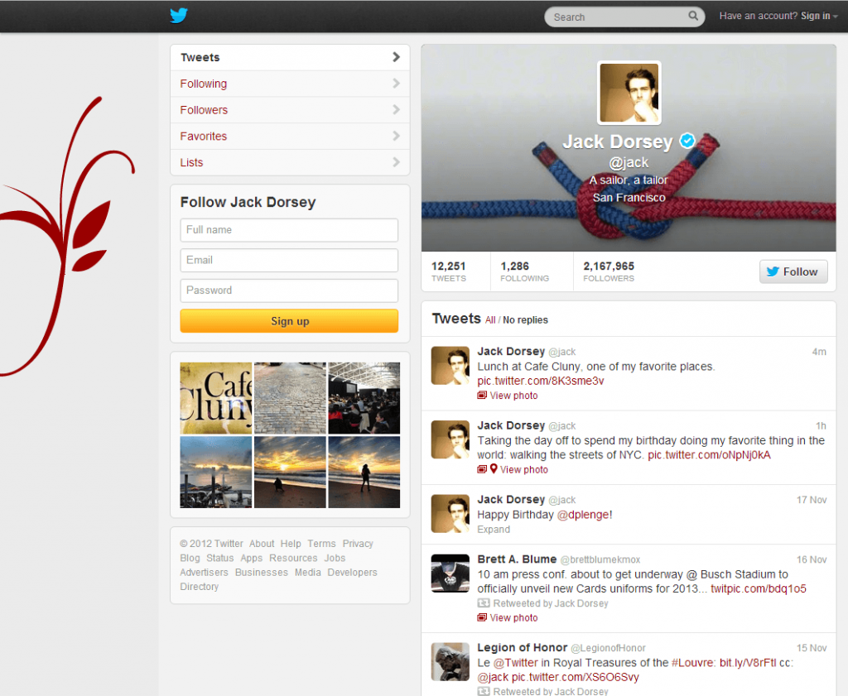
Task: Open link pic.twitter.com/oNpNj0kA
Action: (x=709, y=455)
